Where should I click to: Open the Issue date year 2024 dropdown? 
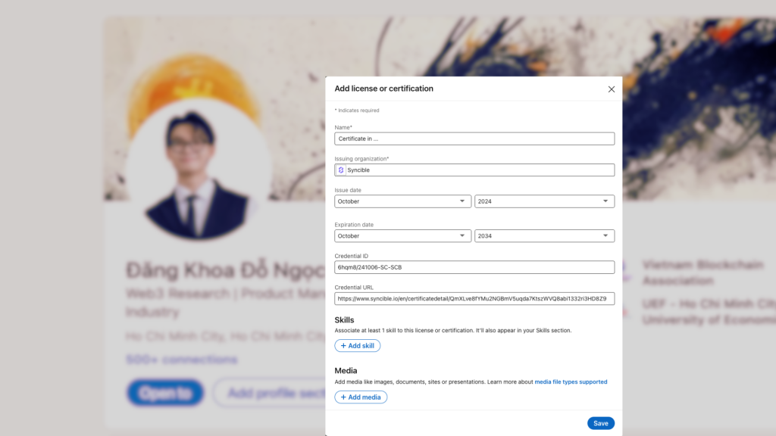tap(544, 201)
